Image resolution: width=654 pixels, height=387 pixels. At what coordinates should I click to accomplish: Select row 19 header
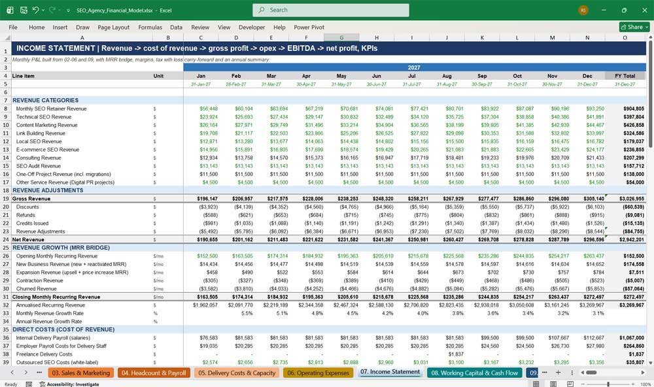click(6, 199)
